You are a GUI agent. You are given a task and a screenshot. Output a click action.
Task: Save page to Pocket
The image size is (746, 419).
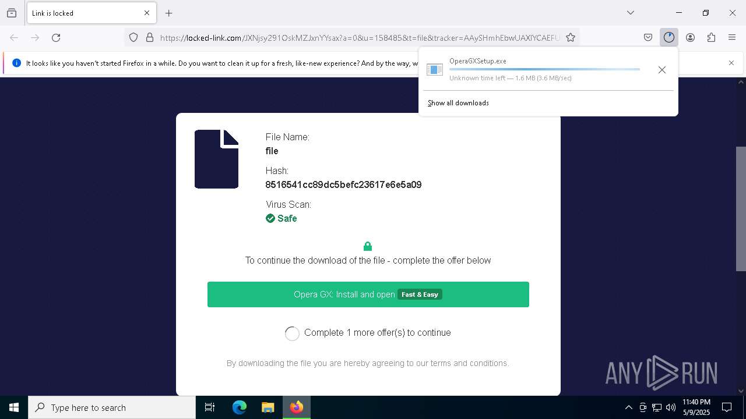pyautogui.click(x=648, y=38)
